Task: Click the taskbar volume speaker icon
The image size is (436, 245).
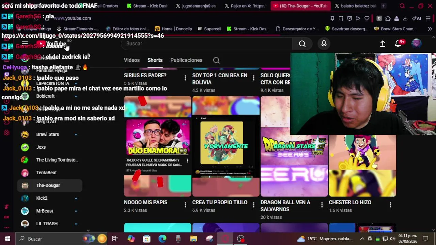Action: (x=392, y=239)
